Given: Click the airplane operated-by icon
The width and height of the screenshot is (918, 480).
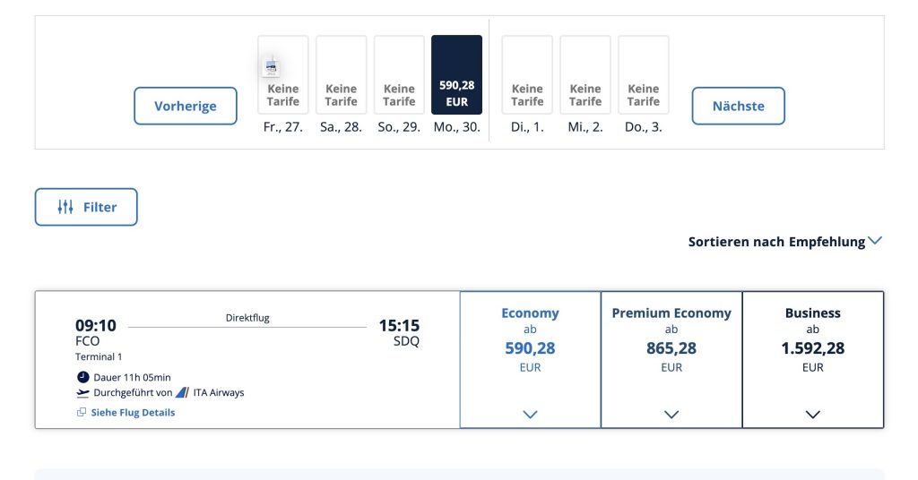Looking at the screenshot, I should [83, 392].
